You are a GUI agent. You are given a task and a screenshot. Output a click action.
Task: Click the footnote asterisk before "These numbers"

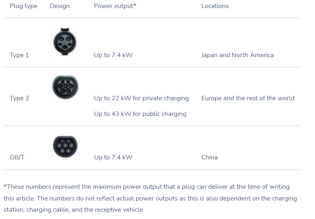coord(5,186)
